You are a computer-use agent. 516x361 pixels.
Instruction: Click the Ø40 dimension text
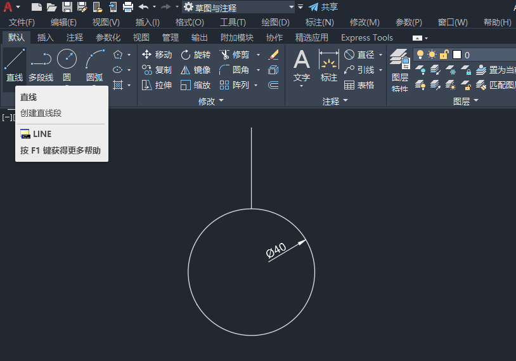click(276, 251)
